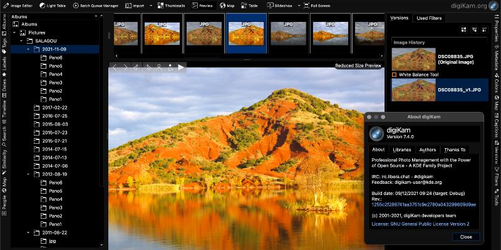Click the Full Screen toolbar button
This screenshot has width=501, height=250.
tap(318, 5)
